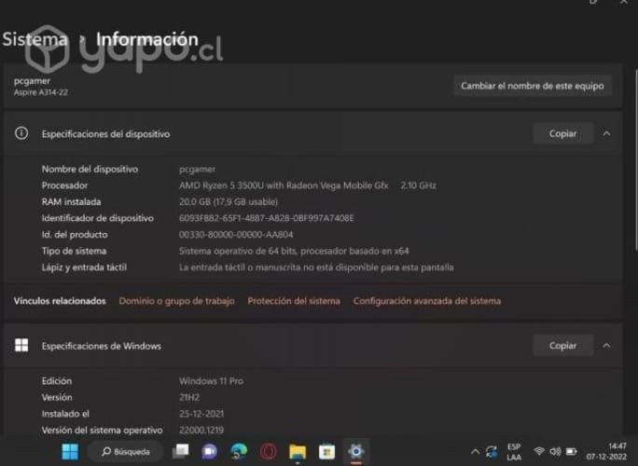Open the ESP LAA language switcher
The height and width of the screenshot is (466, 638).
pos(514,452)
